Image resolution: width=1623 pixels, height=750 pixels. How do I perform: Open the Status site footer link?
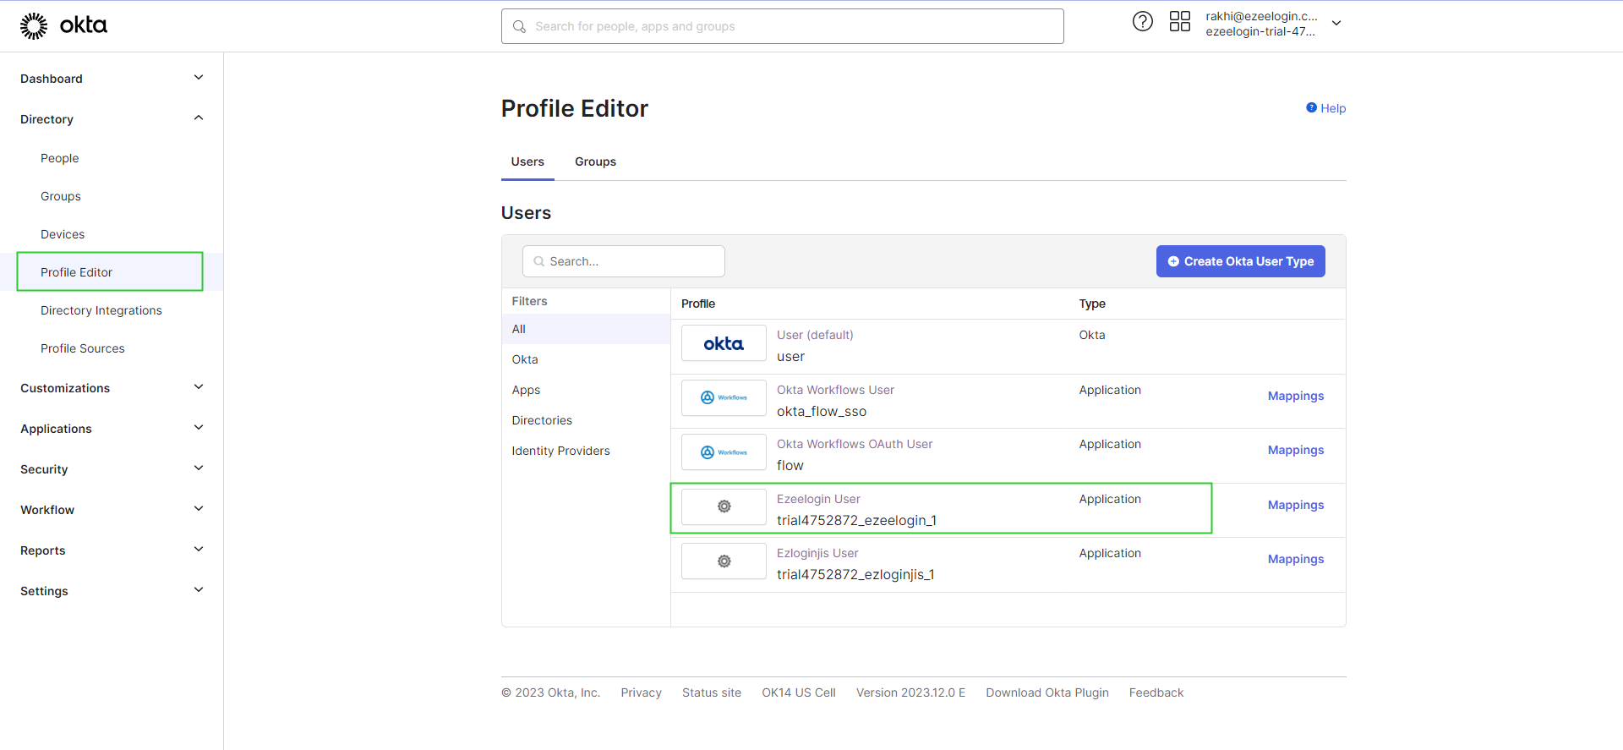click(x=712, y=693)
